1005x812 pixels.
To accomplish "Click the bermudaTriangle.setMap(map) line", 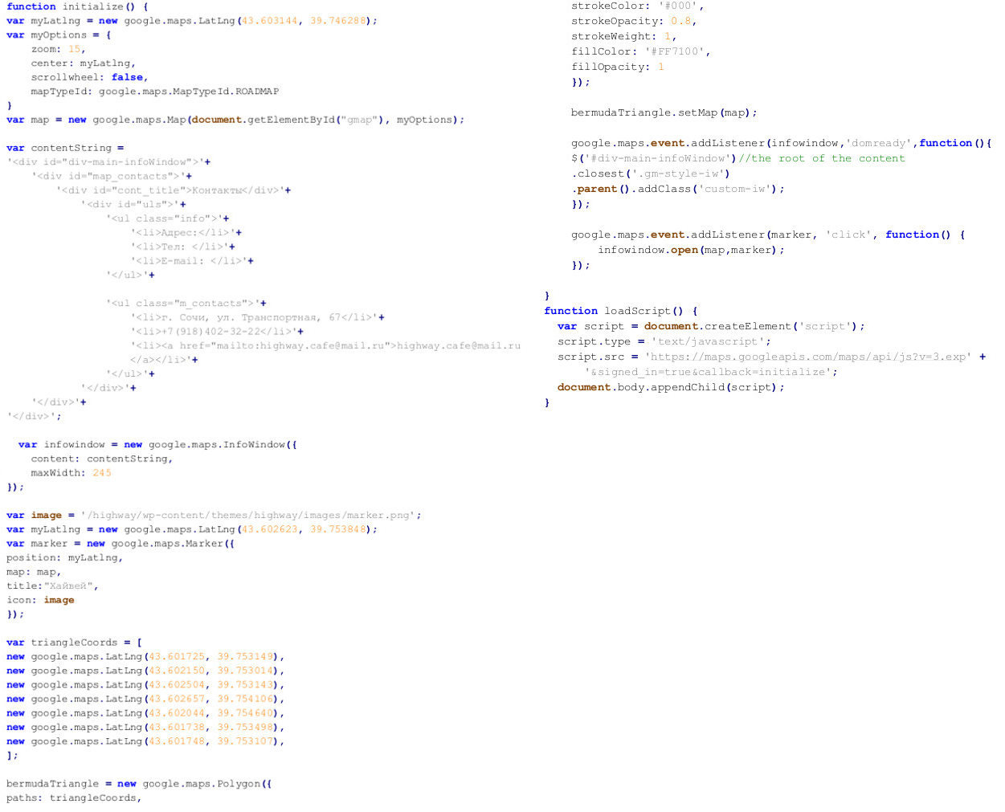I will 664,113.
